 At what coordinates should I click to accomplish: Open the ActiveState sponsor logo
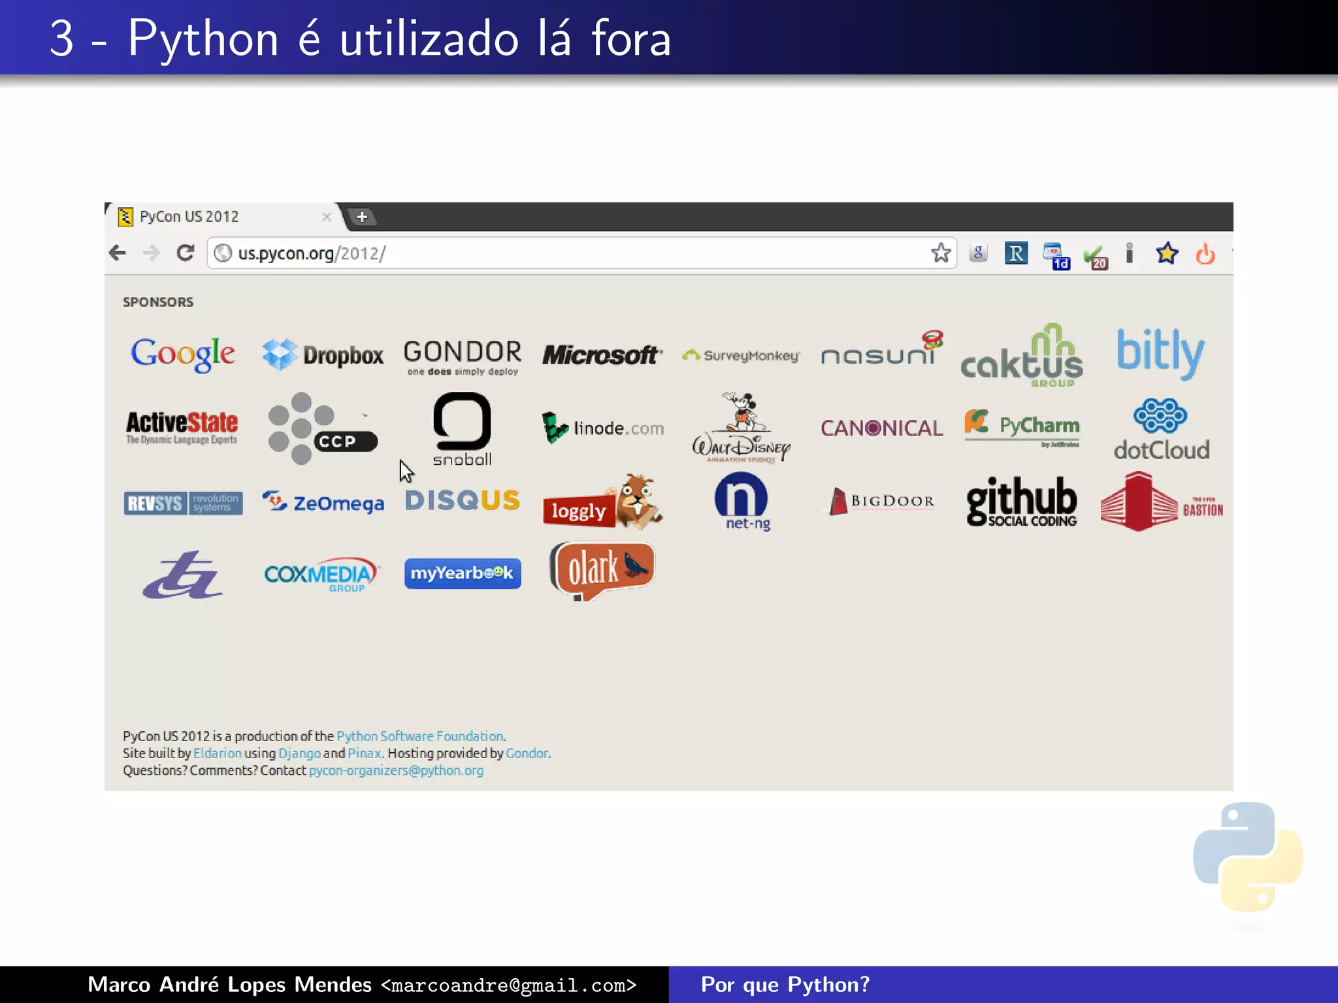point(182,428)
